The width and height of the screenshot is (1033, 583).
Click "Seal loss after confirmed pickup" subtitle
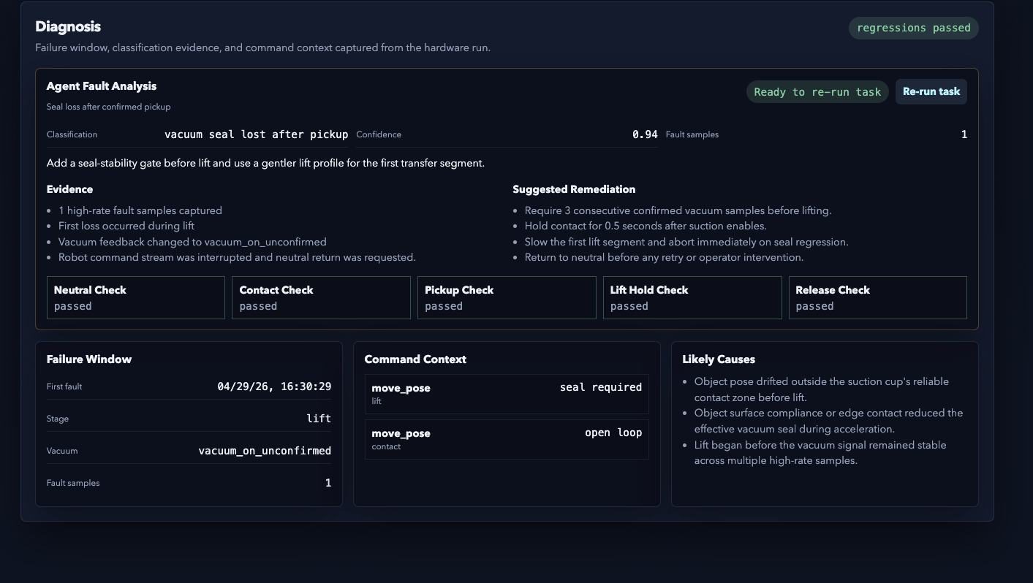[108, 107]
